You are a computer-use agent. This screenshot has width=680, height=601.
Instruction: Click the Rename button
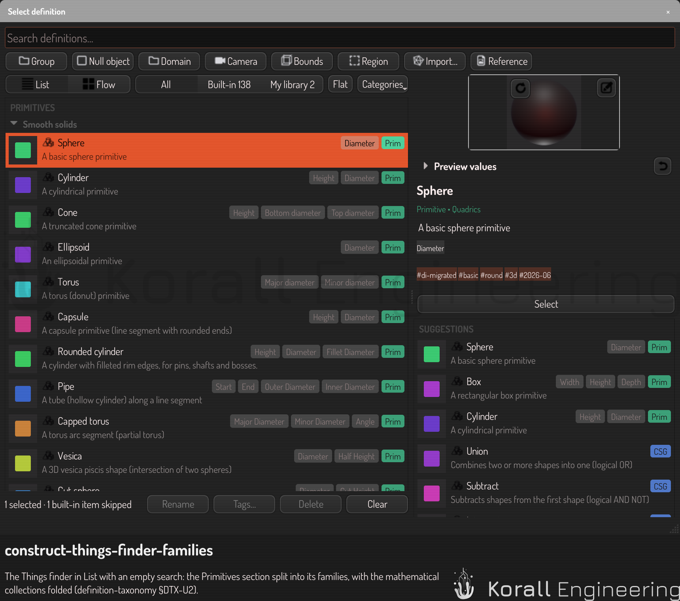[x=178, y=504]
